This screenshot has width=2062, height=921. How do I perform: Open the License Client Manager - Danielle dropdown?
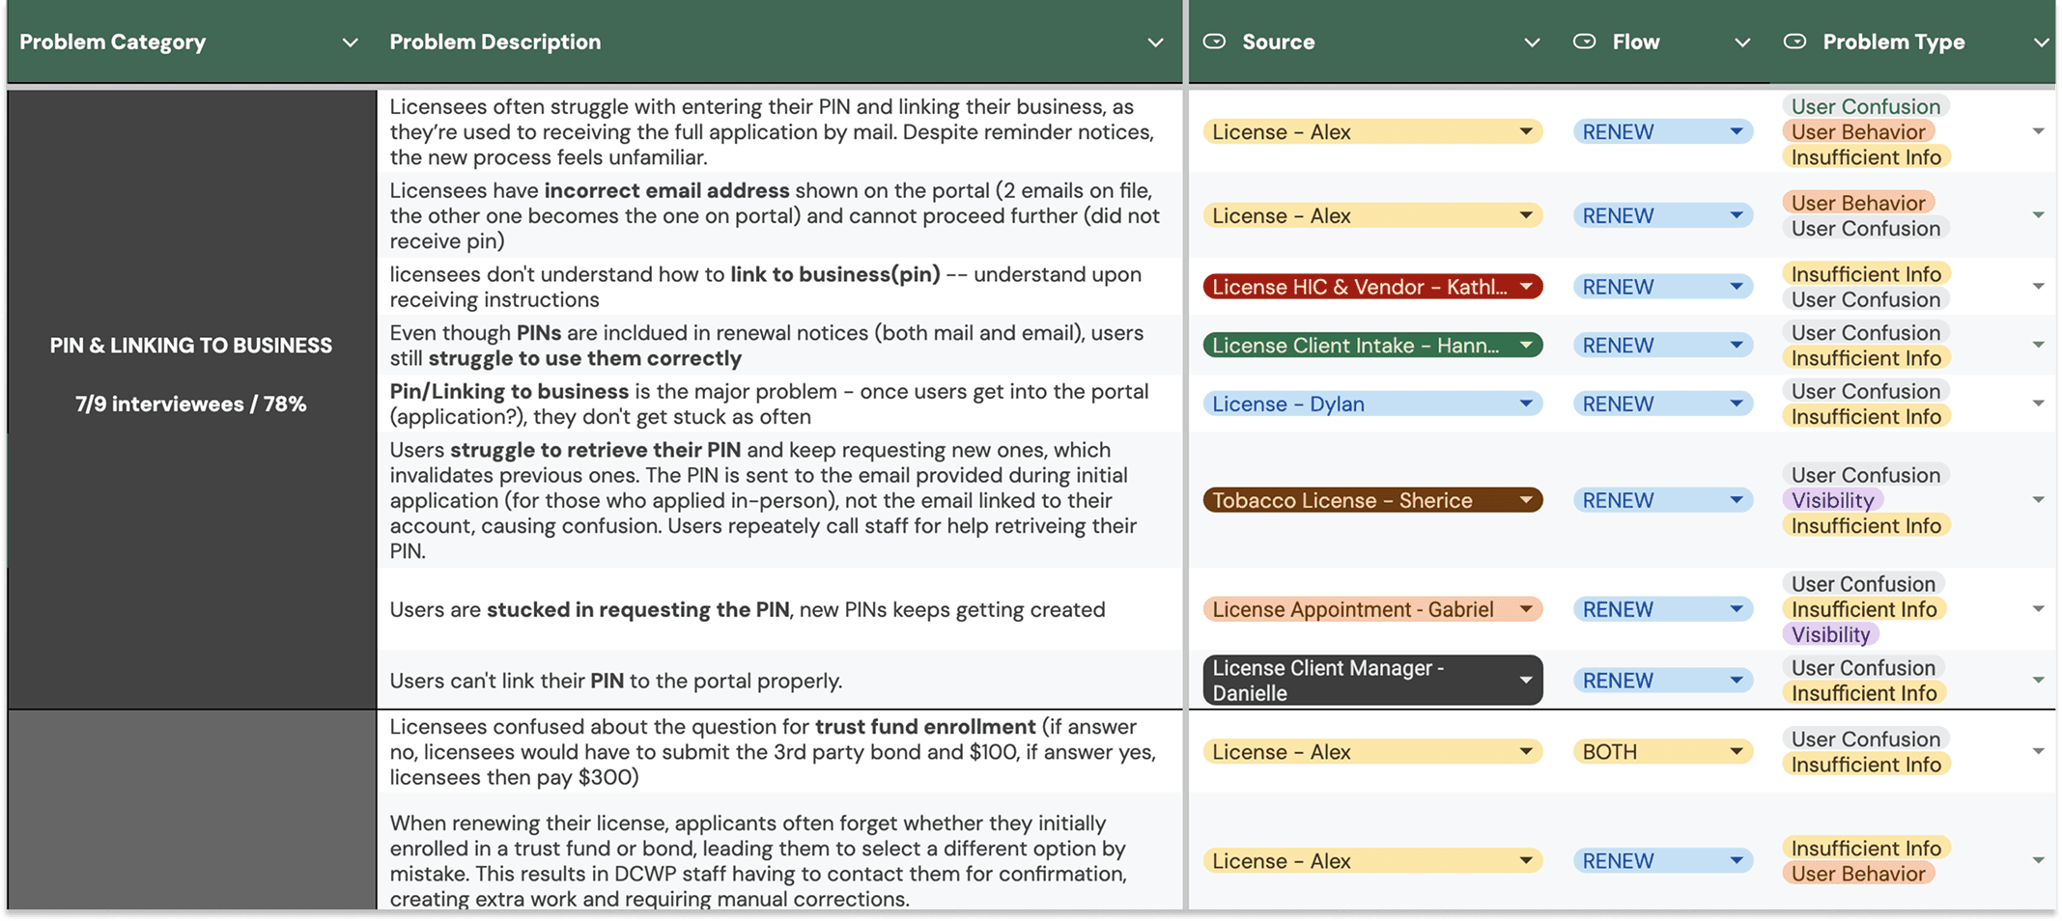[1372, 681]
